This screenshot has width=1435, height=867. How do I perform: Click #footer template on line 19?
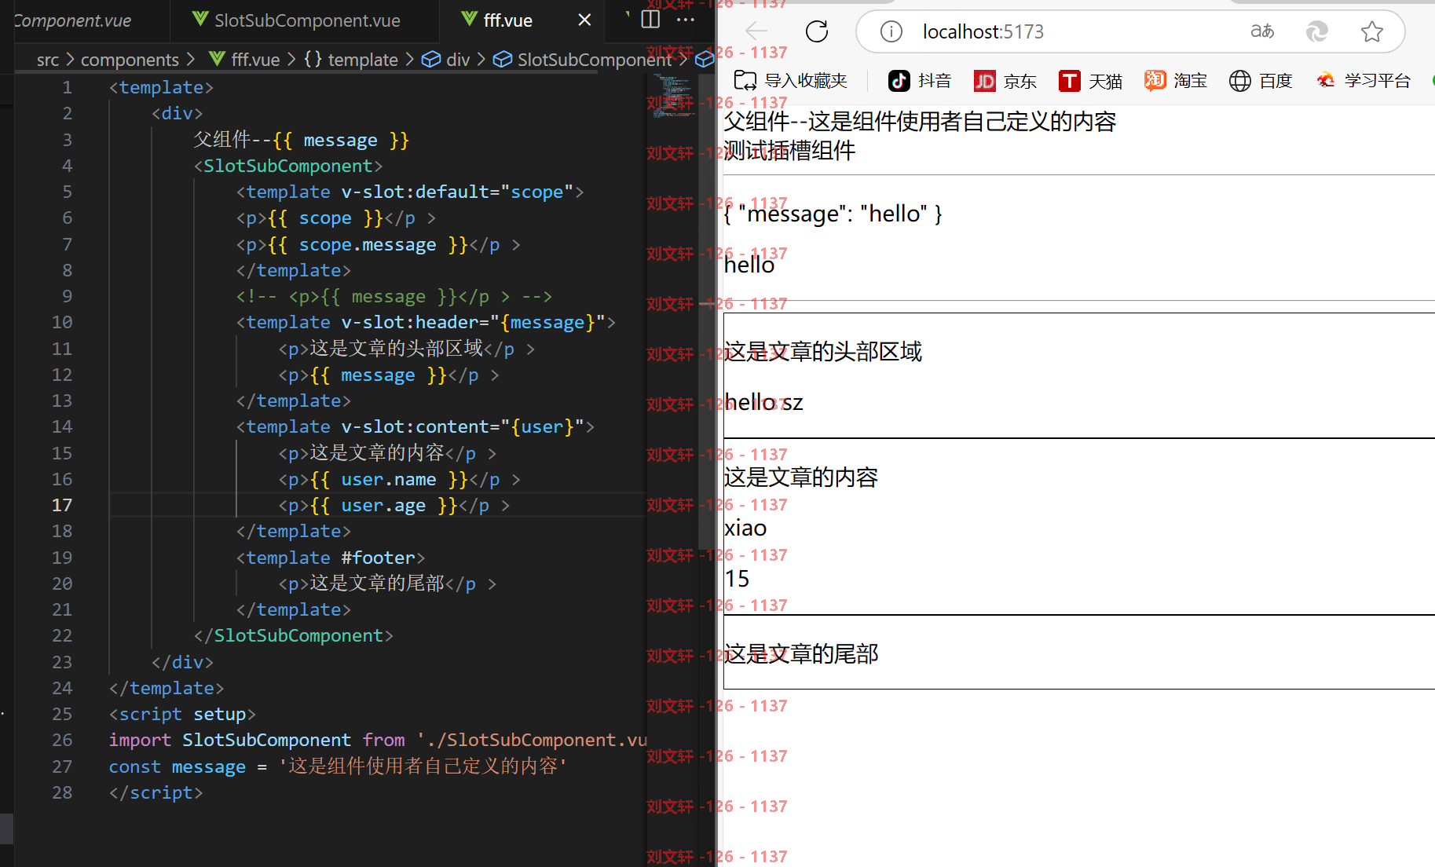pos(331,558)
